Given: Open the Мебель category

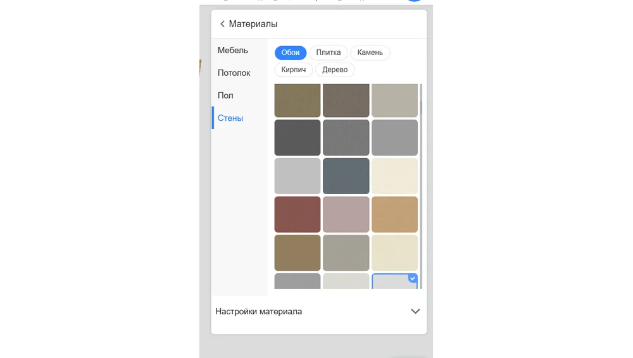Looking at the screenshot, I should point(233,51).
